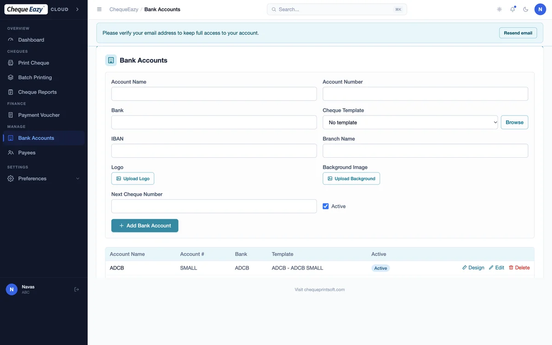The width and height of the screenshot is (552, 345).
Task: Click the ChequeEazy breadcrumb link
Action: (x=124, y=9)
